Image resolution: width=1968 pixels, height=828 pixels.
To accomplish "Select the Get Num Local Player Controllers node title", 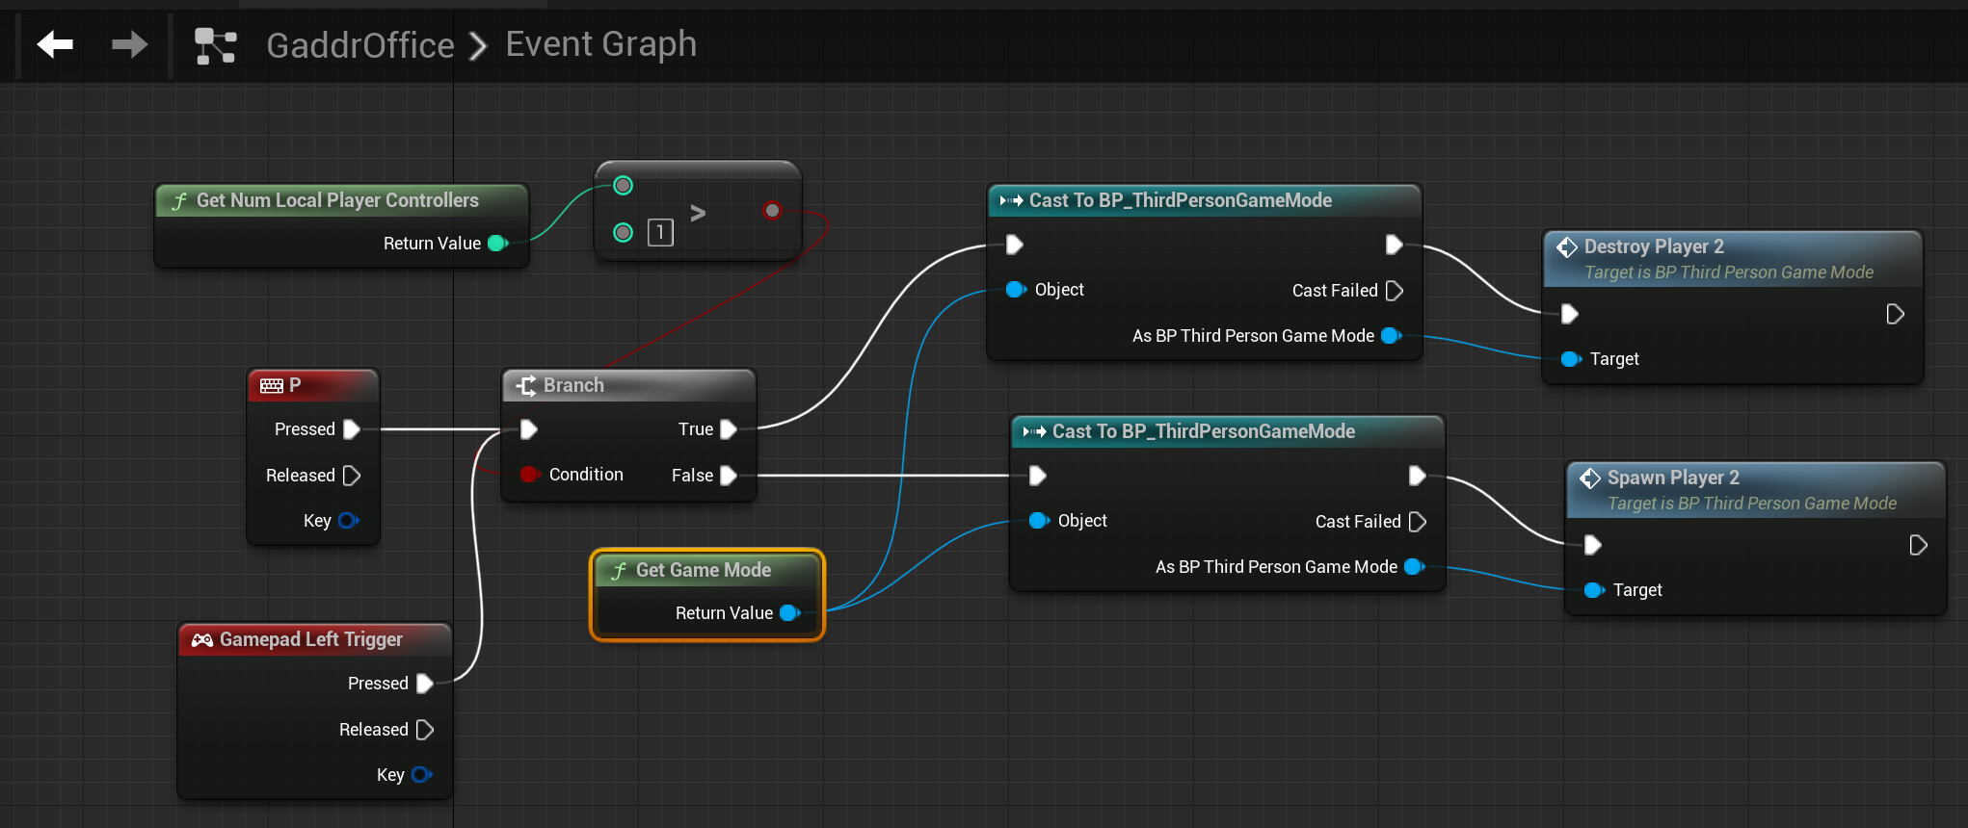I will click(337, 200).
